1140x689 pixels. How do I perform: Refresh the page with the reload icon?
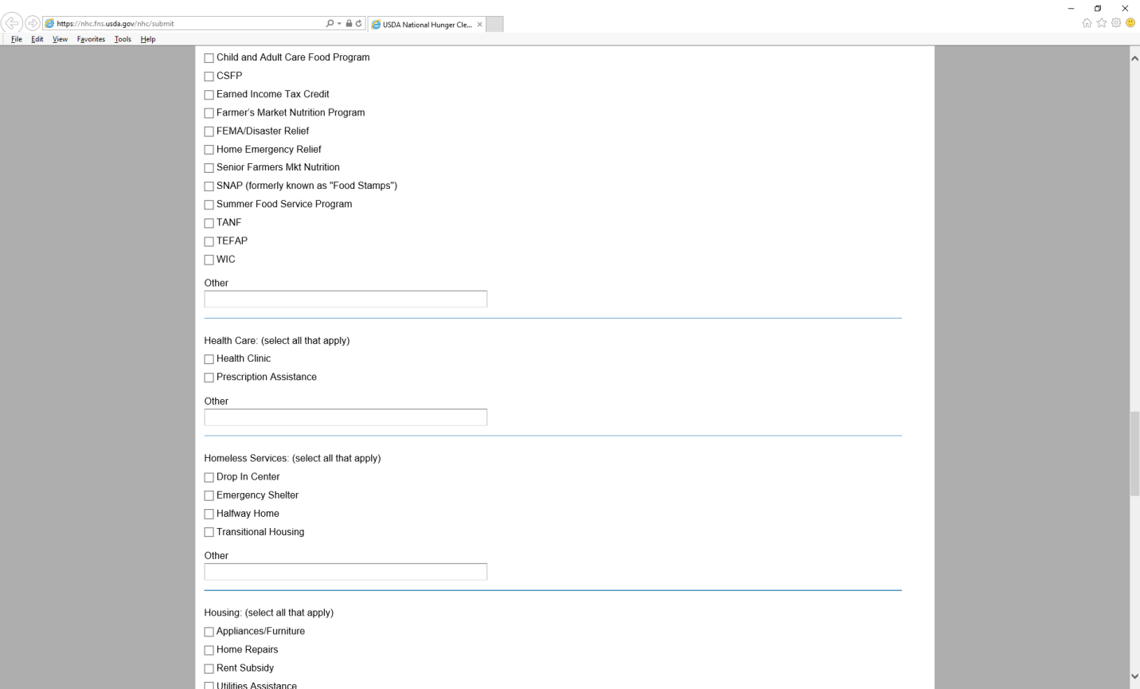pos(359,24)
